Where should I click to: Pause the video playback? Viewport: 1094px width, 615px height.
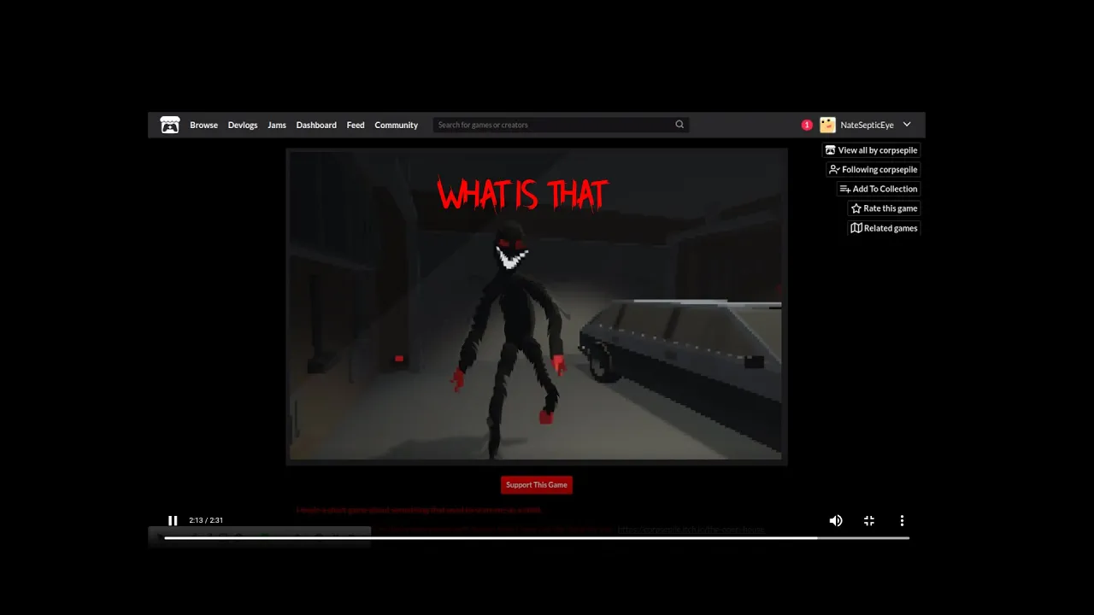click(x=173, y=520)
